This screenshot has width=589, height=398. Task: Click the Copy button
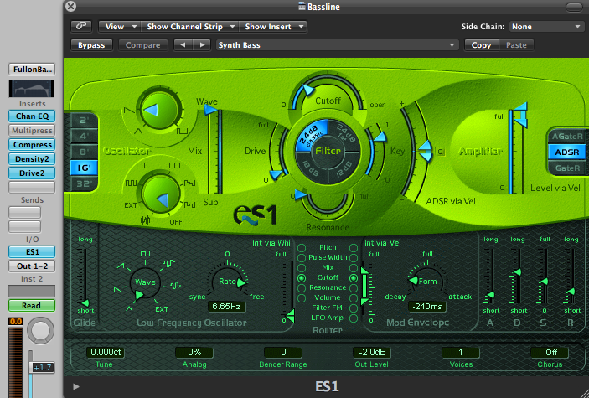click(481, 45)
